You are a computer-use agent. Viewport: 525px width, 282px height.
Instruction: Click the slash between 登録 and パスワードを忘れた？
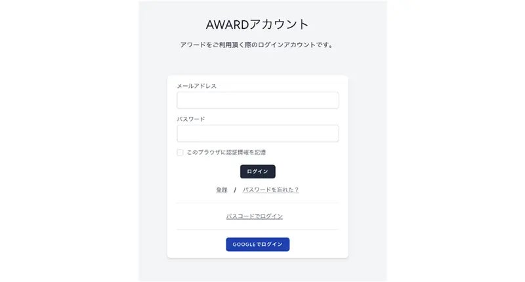[x=235, y=190]
